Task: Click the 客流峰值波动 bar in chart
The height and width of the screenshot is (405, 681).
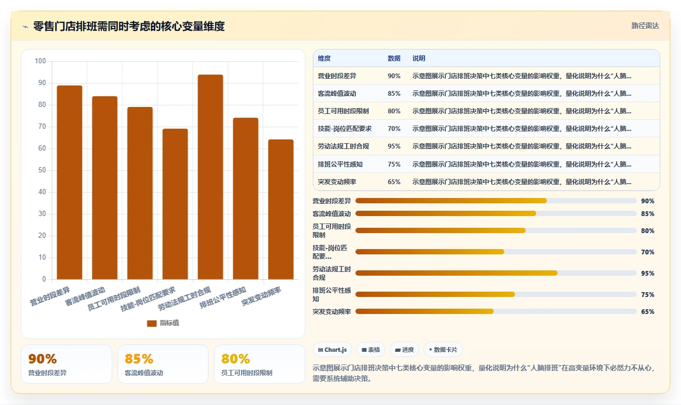Action: tap(105, 188)
